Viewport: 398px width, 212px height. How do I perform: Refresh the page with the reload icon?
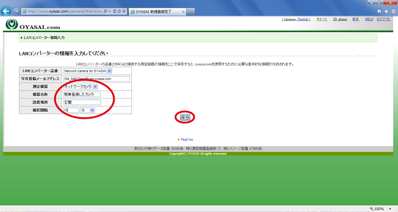click(x=119, y=12)
